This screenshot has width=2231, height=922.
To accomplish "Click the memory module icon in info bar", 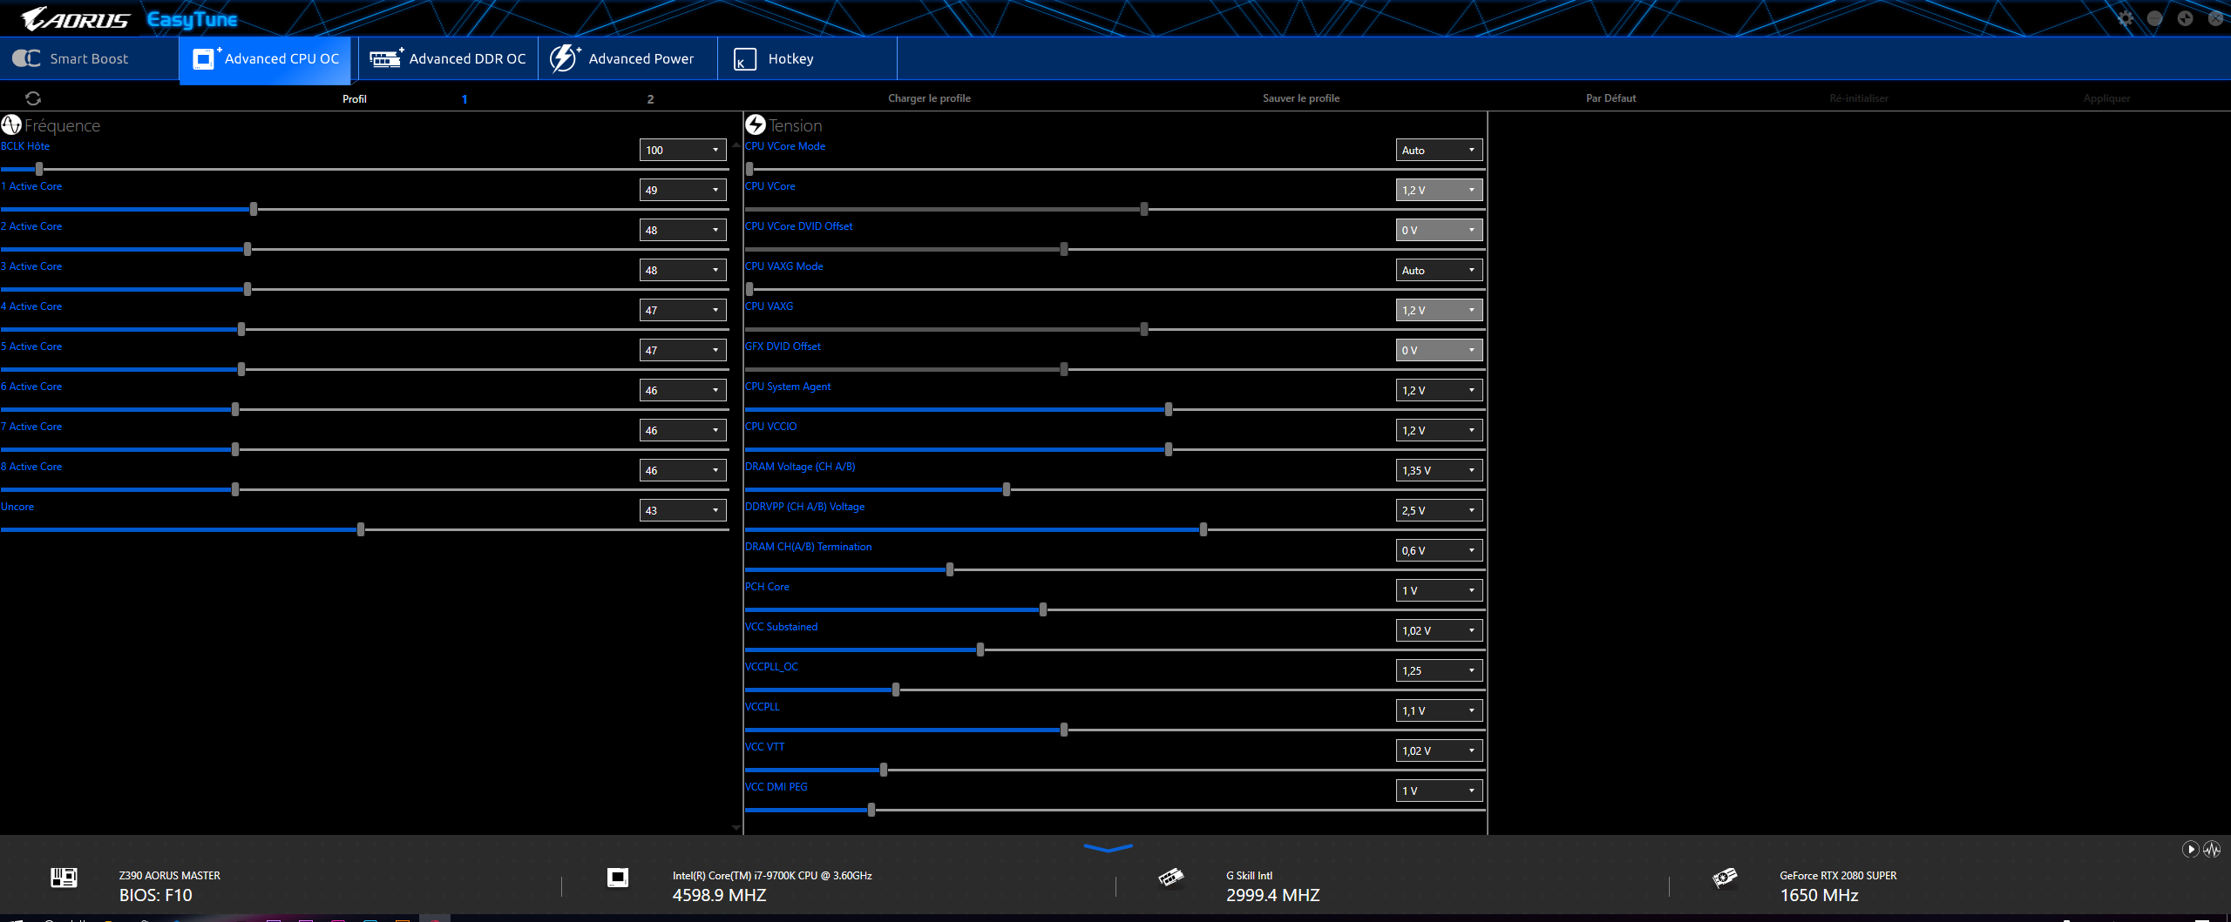I will click(x=1171, y=877).
